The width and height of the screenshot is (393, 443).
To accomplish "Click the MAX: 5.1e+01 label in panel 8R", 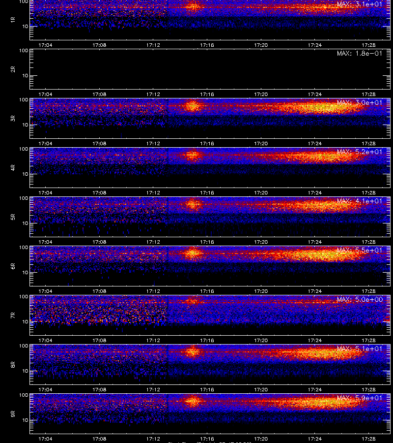I will click(x=360, y=348).
